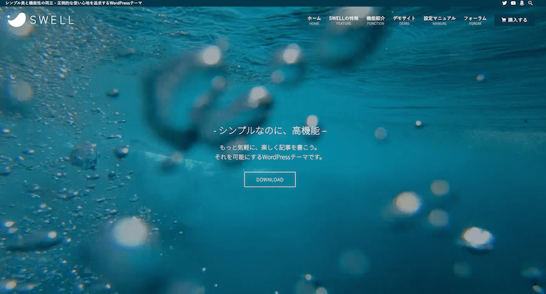
Task: Open the Twitter icon link
Action: pos(504,4)
